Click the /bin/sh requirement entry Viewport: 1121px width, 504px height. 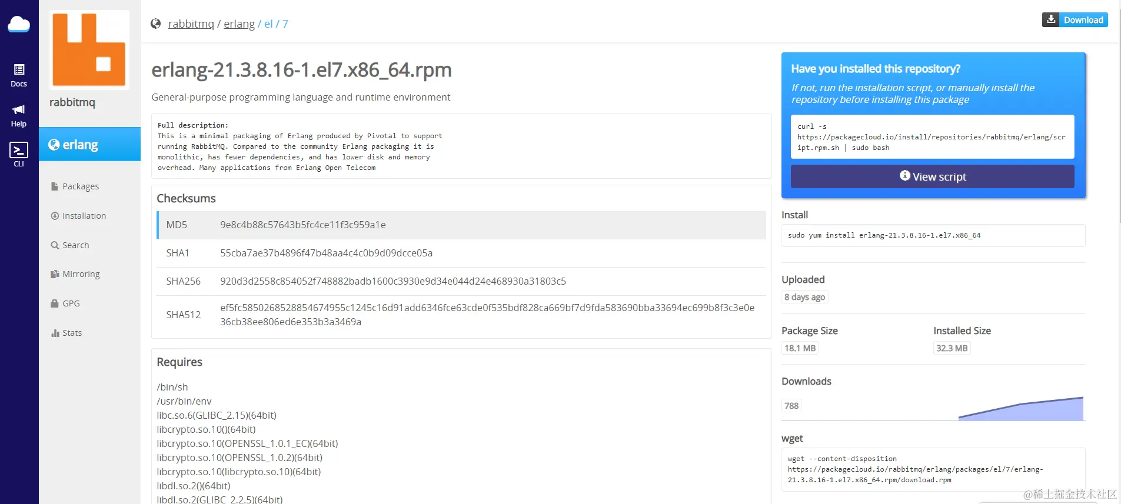click(172, 387)
